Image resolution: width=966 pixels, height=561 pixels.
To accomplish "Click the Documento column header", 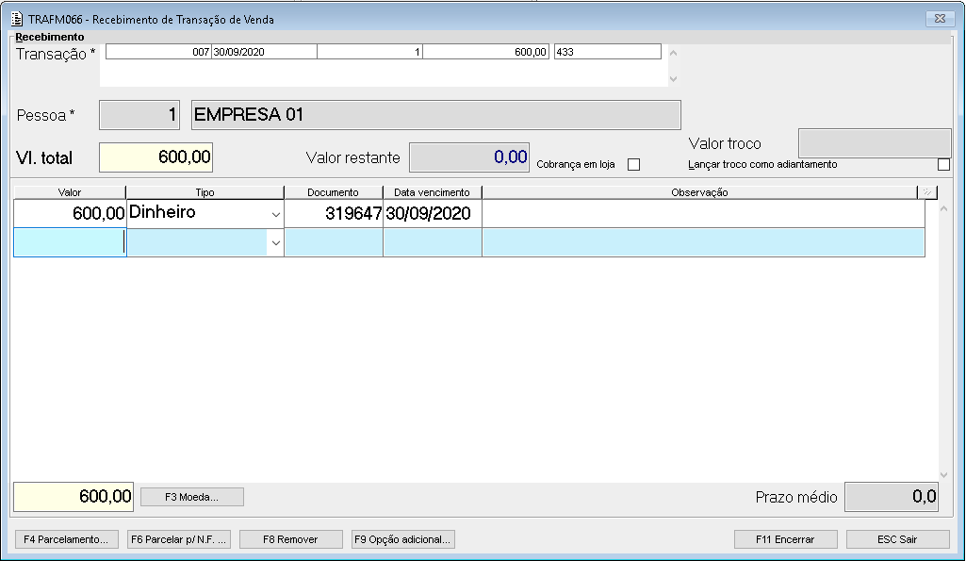I will tap(334, 192).
